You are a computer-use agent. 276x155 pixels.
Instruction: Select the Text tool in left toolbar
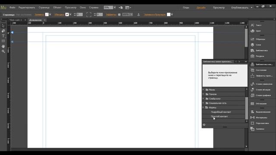coord(3,36)
